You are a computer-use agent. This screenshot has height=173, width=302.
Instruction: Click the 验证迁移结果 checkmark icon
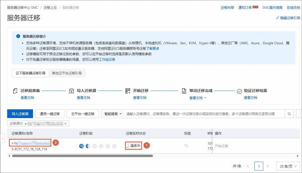[x=239, y=91]
